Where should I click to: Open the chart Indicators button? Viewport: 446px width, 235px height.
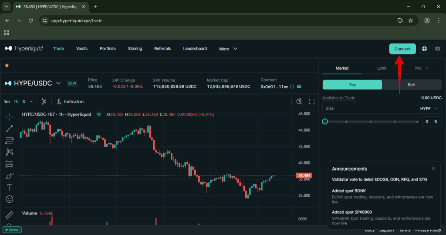tap(70, 101)
